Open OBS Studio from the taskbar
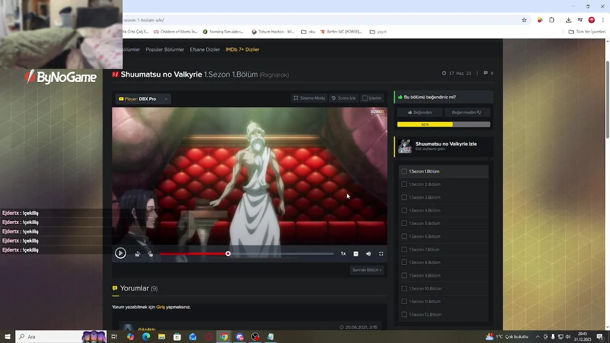Image resolution: width=610 pixels, height=343 pixels. point(255,337)
